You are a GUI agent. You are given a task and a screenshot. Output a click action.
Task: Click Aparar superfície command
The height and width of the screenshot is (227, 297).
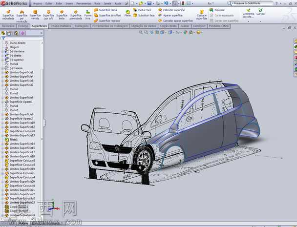[170, 15]
